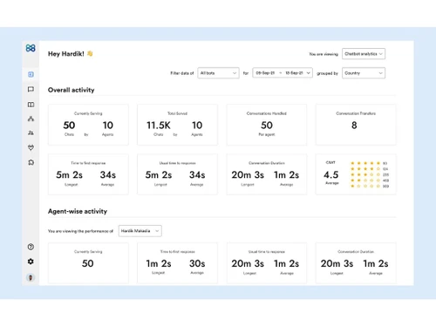This screenshot has height=327, width=436.
Task: Click the Conversation Transfers value 8
Action: point(354,126)
